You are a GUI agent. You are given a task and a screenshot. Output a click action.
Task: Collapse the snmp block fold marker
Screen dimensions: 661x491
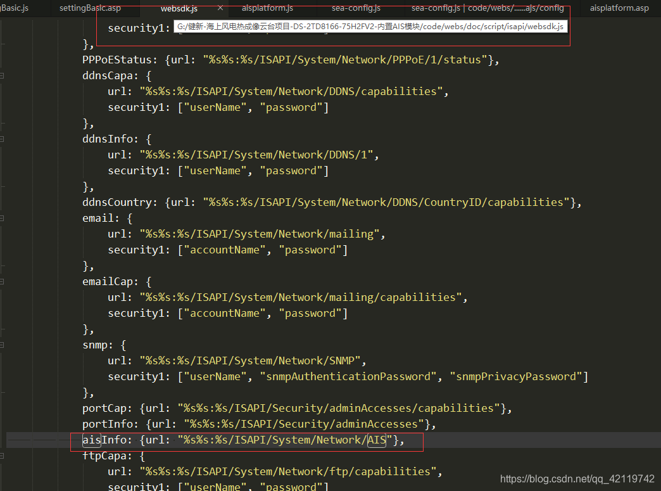2,345
